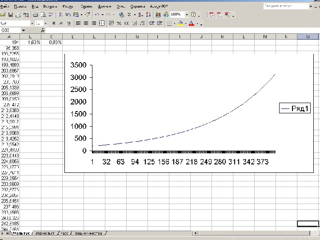Toggle bold formatting
Viewport: 320px width, 240px height.
(x=54, y=23)
